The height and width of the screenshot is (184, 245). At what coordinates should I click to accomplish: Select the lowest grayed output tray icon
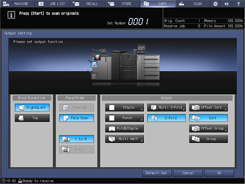coord(94,76)
